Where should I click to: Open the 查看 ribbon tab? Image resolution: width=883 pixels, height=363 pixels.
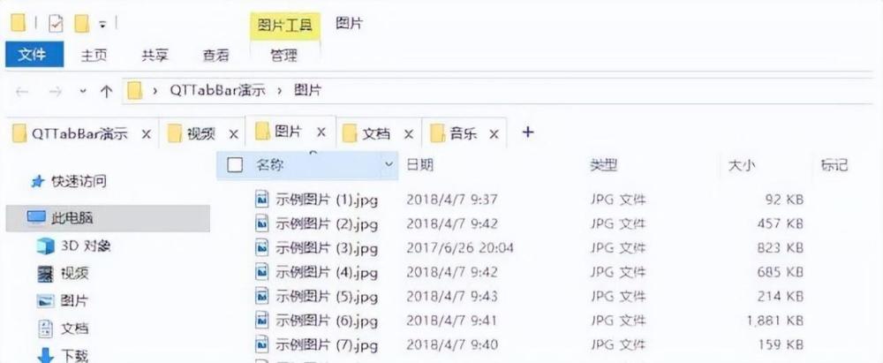pos(215,56)
